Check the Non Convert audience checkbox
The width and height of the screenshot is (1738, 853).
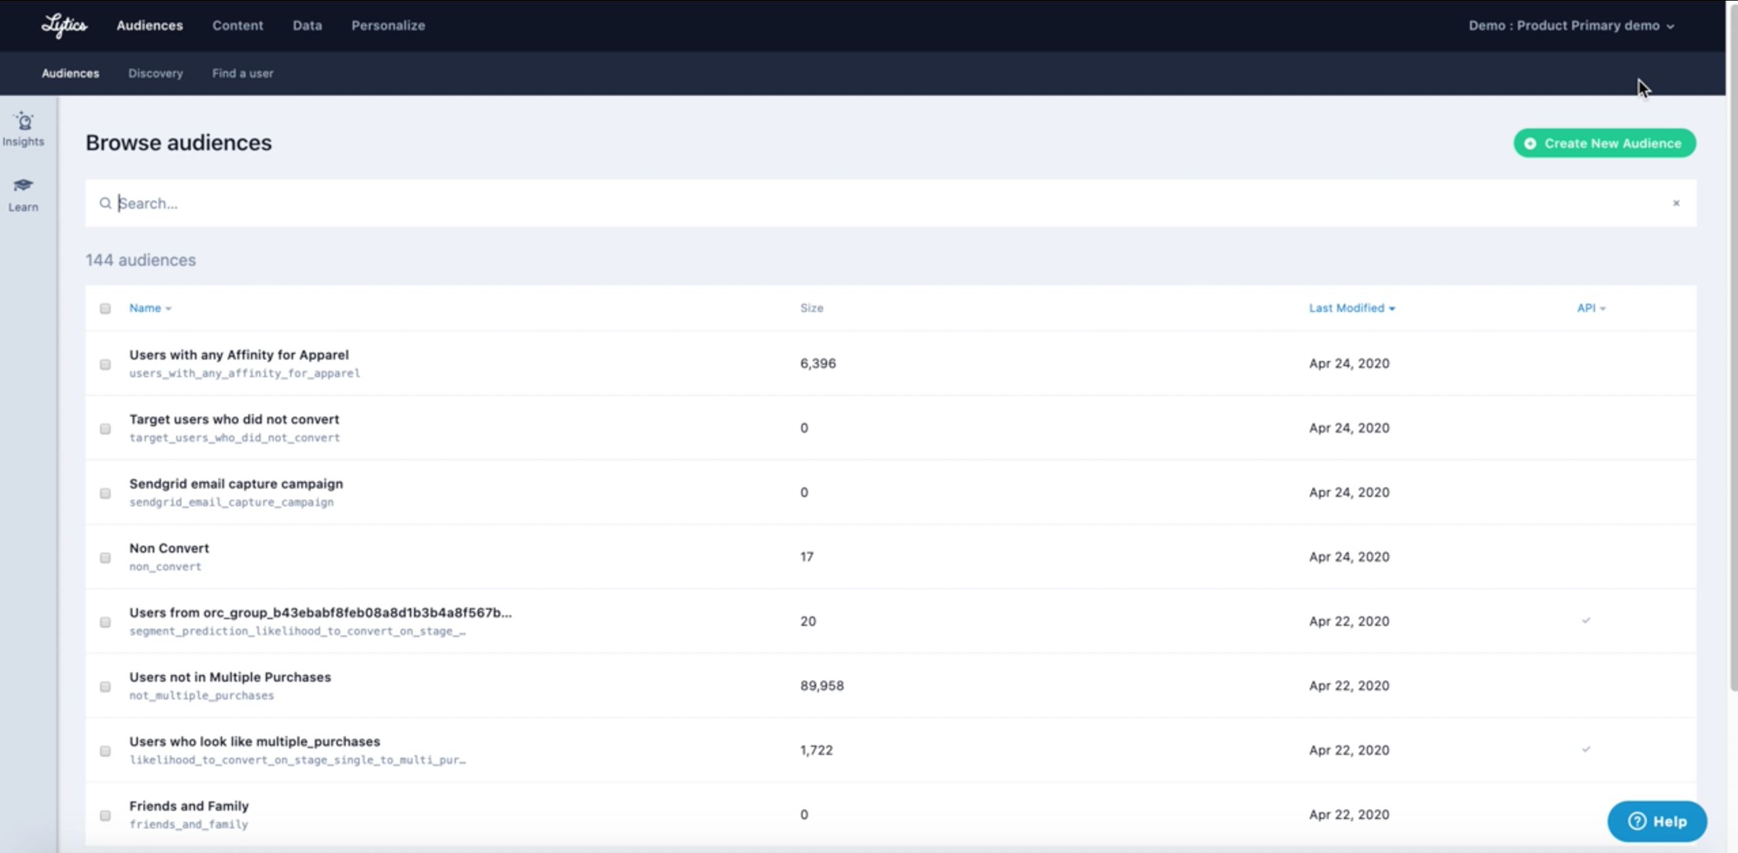105,557
